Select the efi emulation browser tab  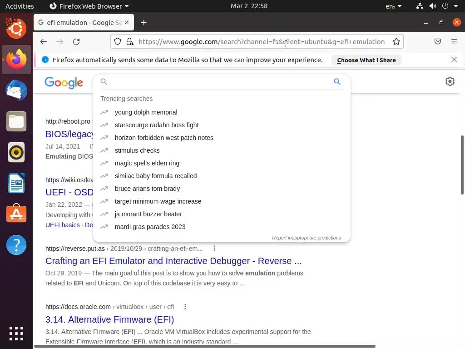[x=84, y=23]
